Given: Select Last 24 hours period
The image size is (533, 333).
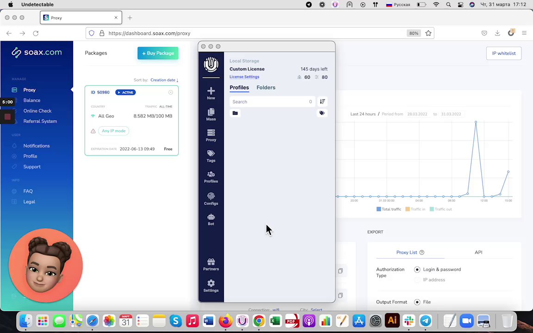Looking at the screenshot, I should point(363,114).
